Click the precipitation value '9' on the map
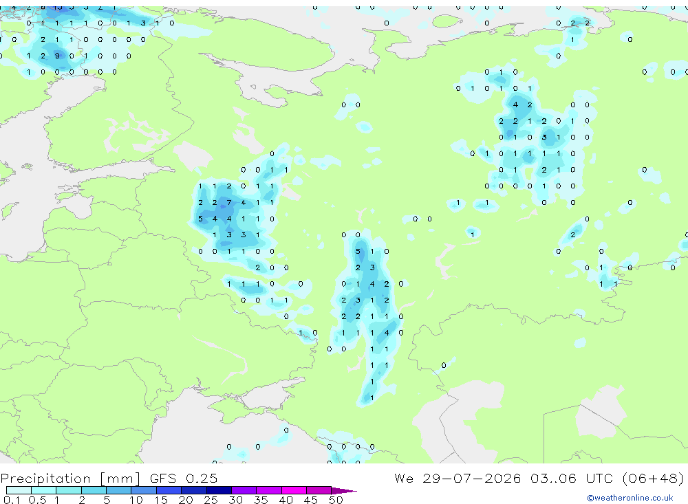This screenshot has width=688, height=504. [x=57, y=56]
